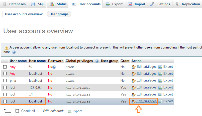
Task: Select checkbox for pma user row
Action: pos(5,81)
